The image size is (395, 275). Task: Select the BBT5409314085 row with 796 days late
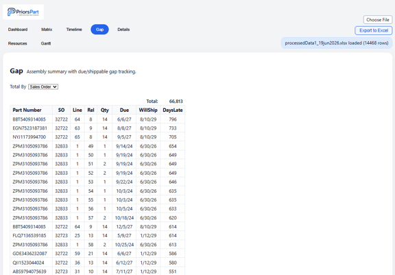pyautogui.click(x=97, y=119)
